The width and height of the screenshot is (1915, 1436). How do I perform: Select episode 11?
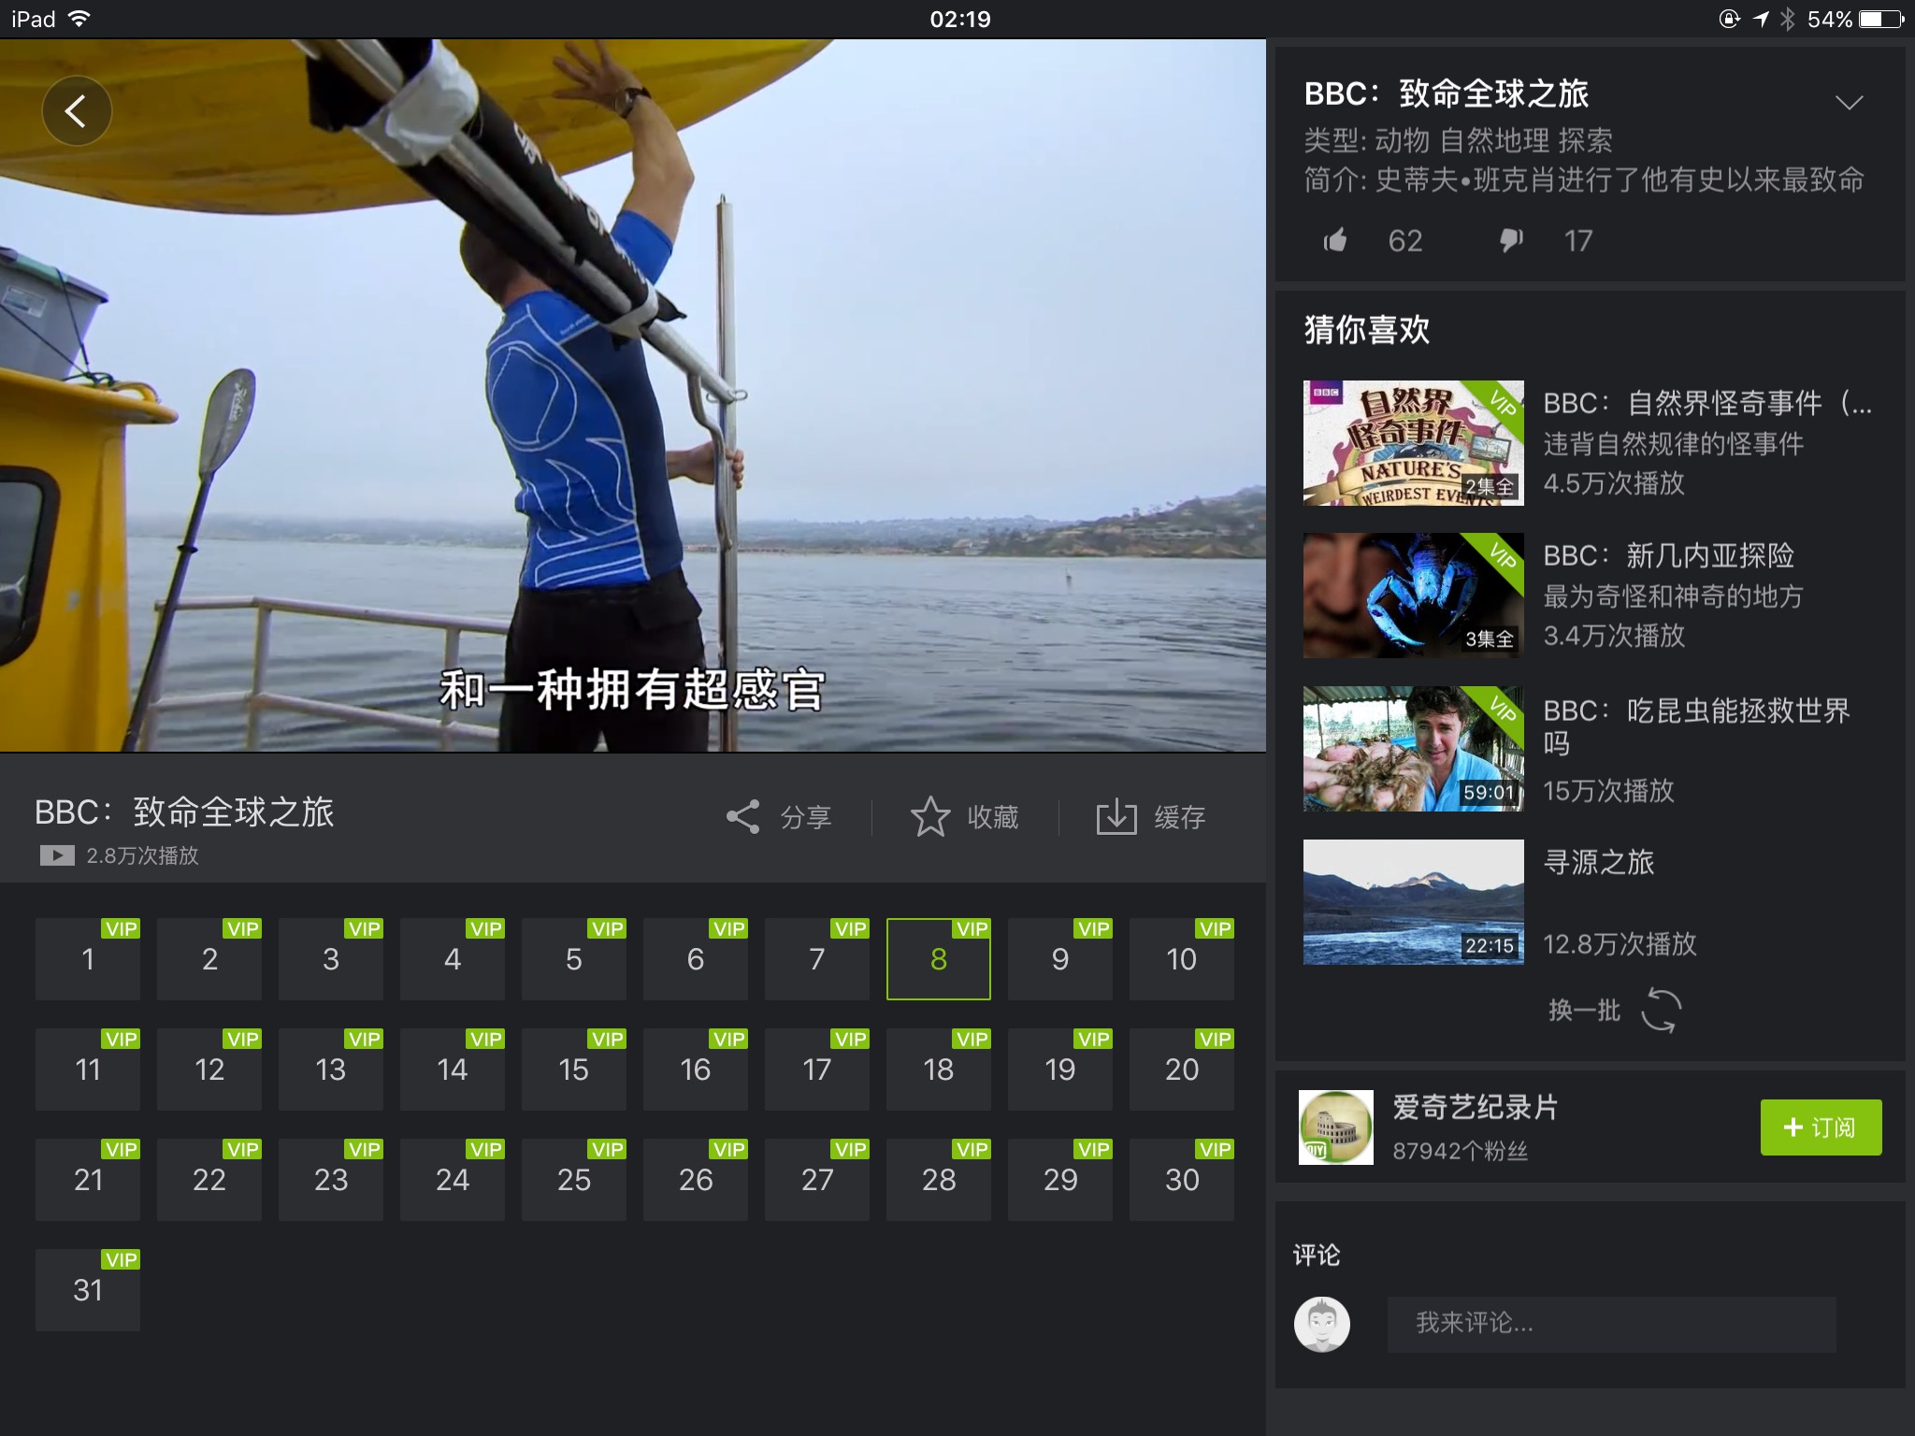pyautogui.click(x=88, y=1070)
